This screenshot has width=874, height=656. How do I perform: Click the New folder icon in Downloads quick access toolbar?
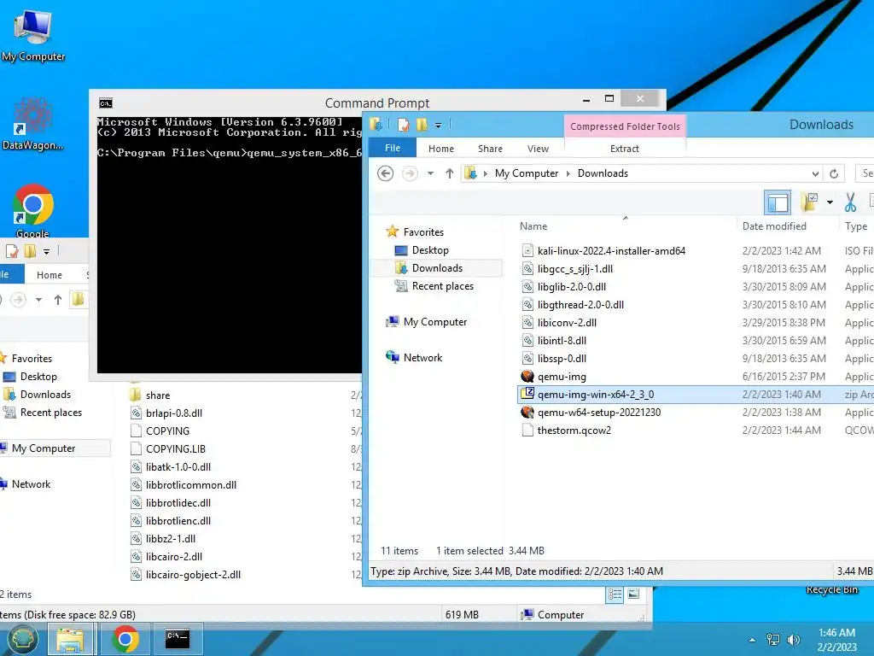pos(422,125)
